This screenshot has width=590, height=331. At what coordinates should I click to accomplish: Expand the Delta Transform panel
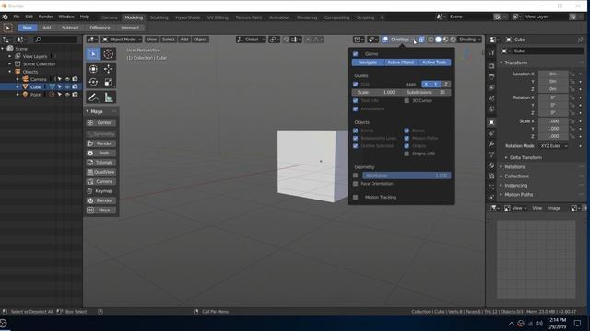pos(525,157)
